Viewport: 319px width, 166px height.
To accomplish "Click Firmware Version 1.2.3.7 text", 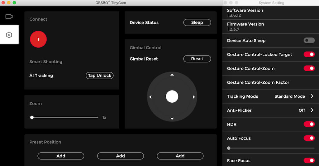I will click(245, 27).
